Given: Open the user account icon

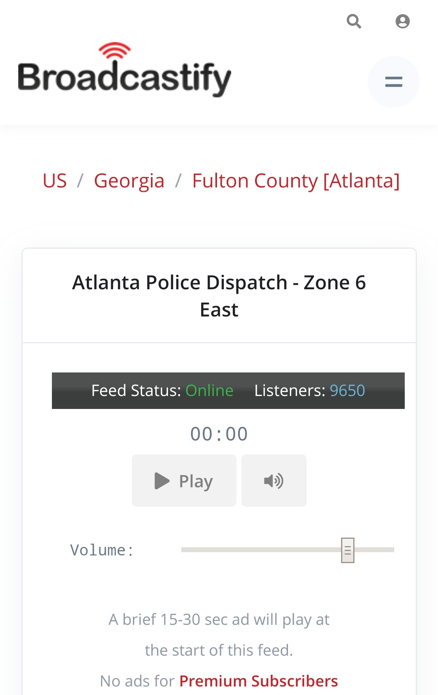Looking at the screenshot, I should [402, 21].
